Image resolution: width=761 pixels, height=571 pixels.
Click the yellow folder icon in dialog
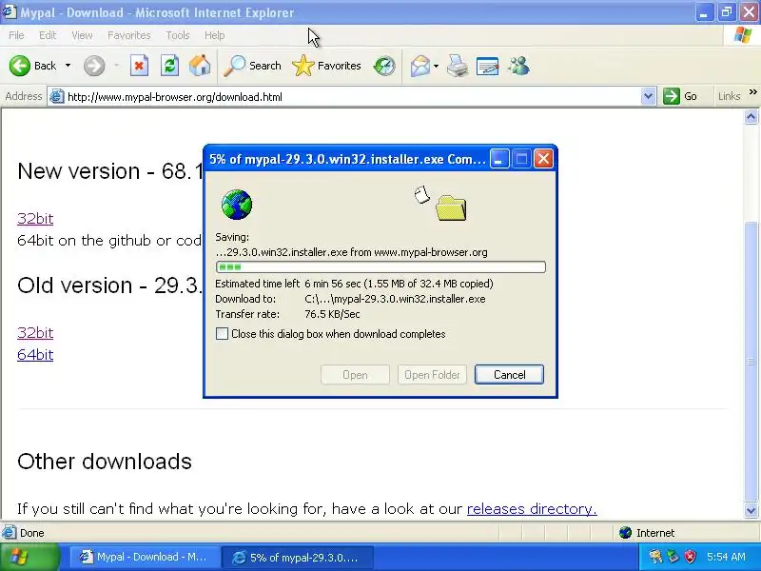click(x=451, y=207)
